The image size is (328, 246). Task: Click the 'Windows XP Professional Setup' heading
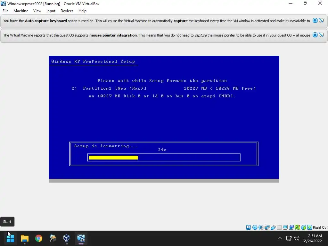[93, 61]
